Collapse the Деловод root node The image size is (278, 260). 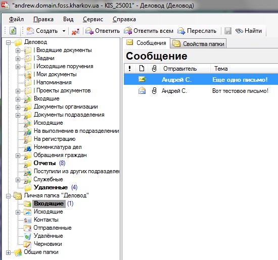[8, 42]
